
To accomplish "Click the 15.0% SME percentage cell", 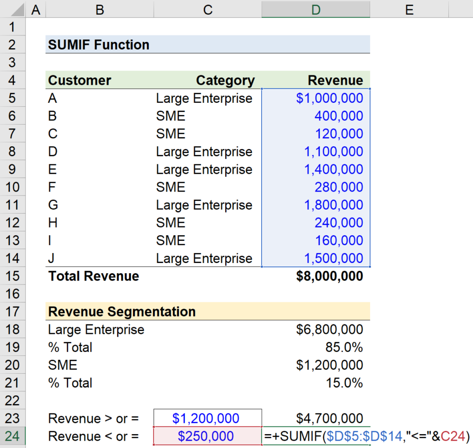I will (x=344, y=383).
